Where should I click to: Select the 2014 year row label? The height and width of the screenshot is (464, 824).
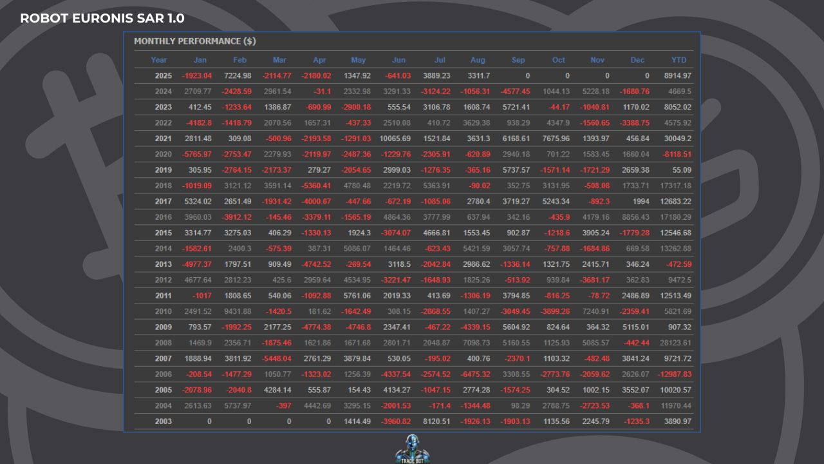click(164, 249)
